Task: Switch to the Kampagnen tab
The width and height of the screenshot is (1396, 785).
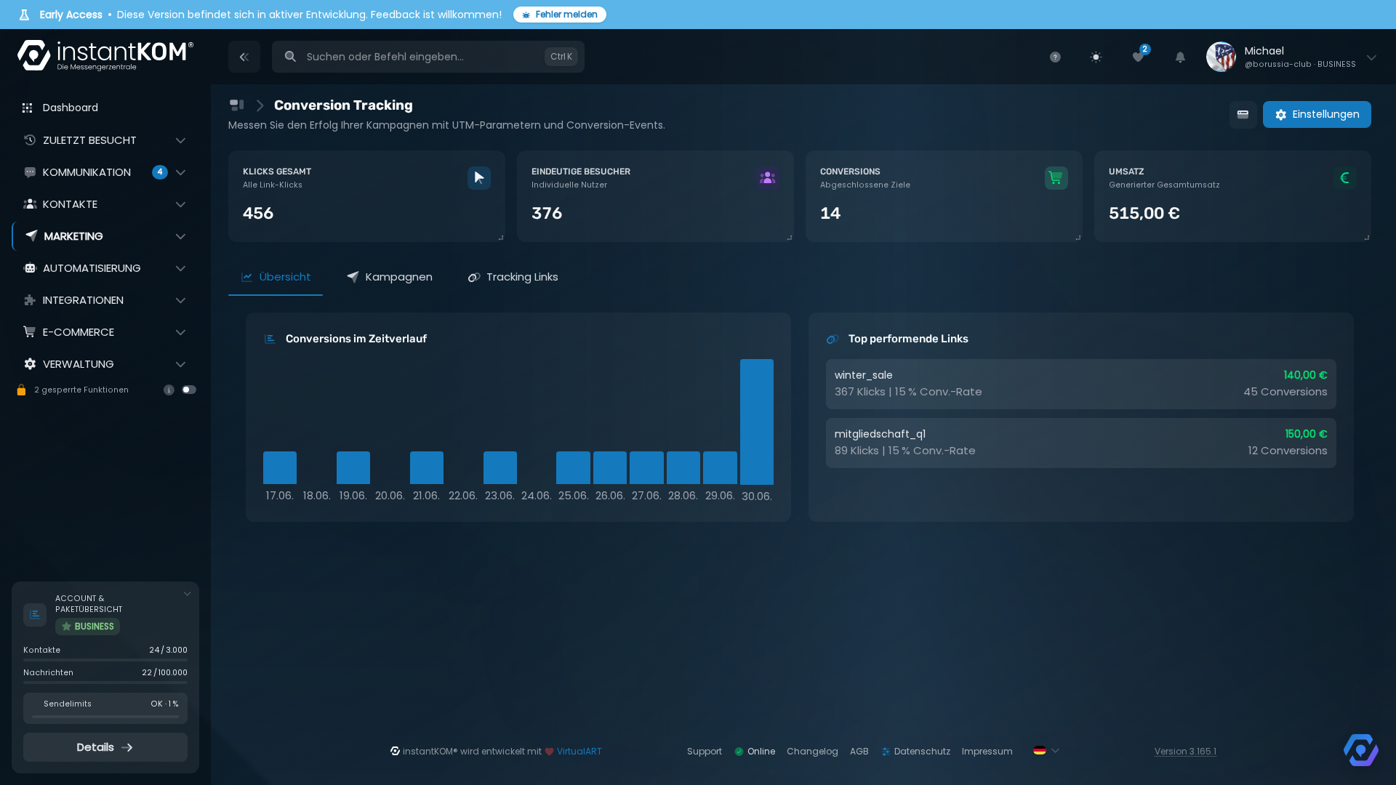Action: click(390, 277)
